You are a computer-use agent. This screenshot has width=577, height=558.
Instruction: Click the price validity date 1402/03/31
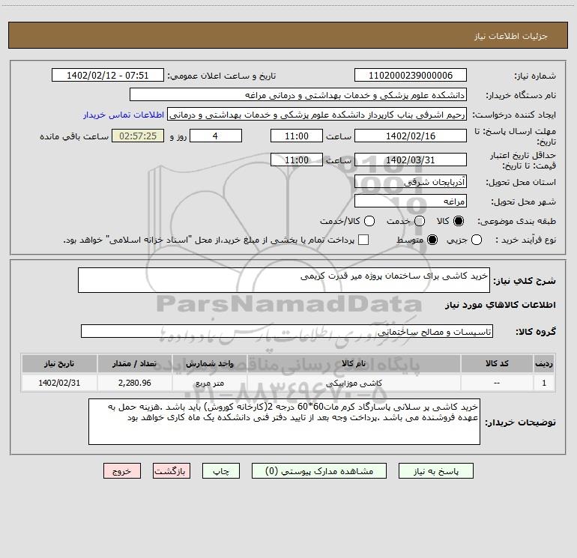click(411, 160)
